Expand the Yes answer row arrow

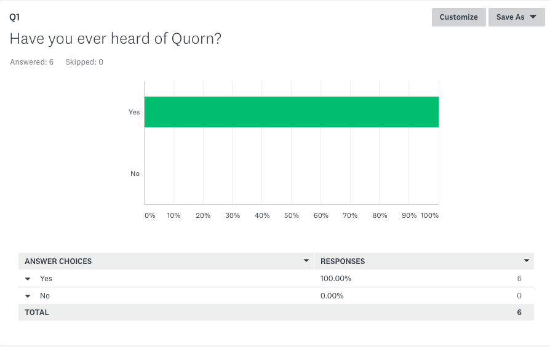coord(28,279)
